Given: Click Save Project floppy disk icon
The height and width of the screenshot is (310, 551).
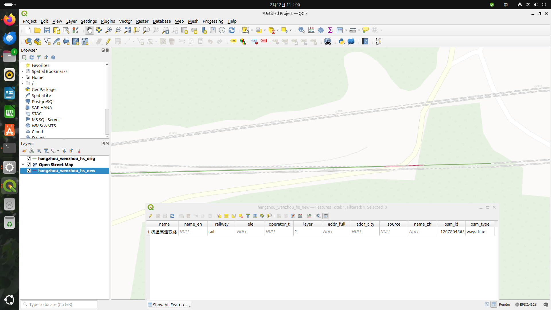Looking at the screenshot, I should click(x=47, y=30).
